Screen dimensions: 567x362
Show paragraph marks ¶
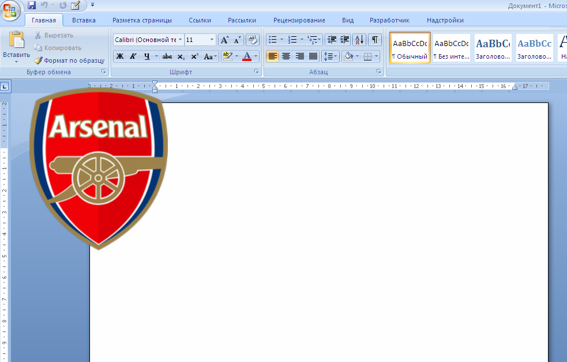[375, 40]
